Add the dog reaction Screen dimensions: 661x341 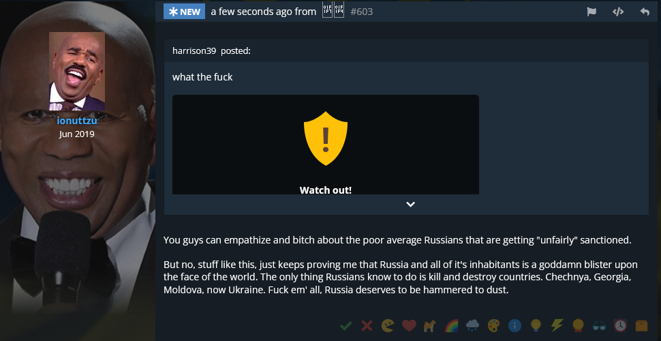tap(431, 325)
